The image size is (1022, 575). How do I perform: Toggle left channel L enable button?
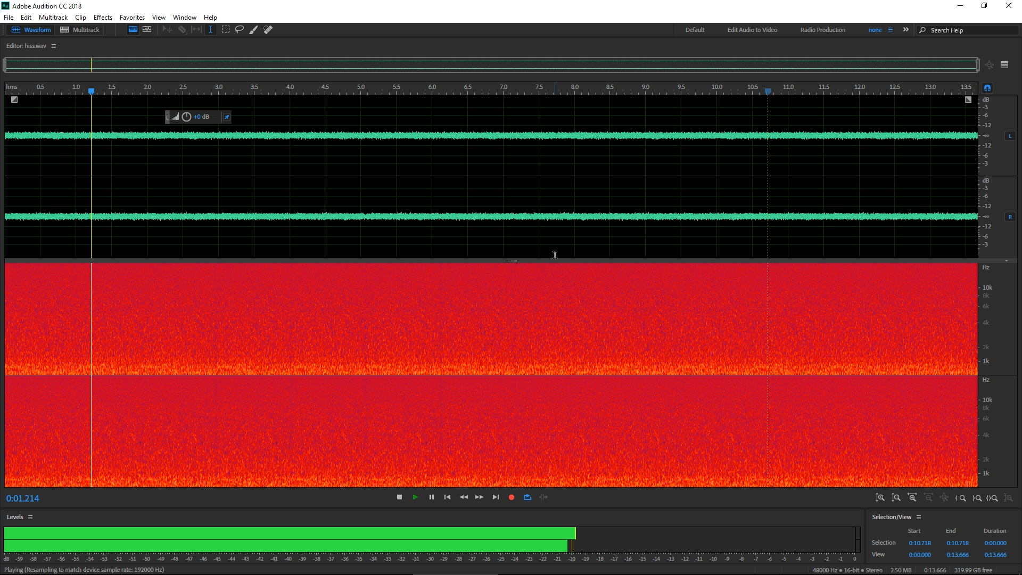click(1010, 136)
